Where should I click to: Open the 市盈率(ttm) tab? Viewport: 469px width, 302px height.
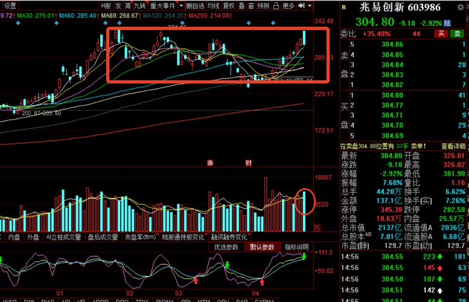coord(141,237)
